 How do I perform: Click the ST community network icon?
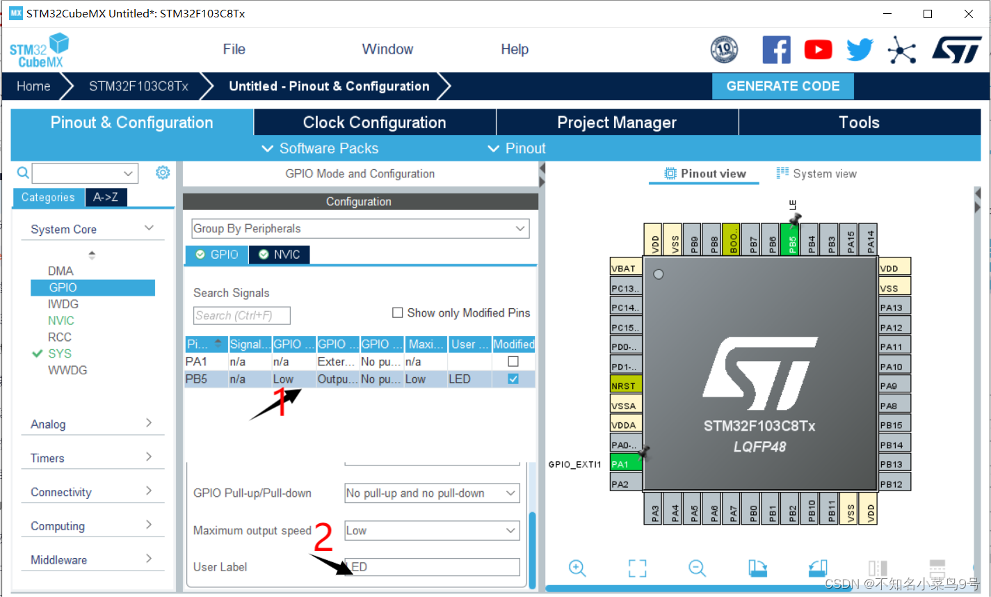coord(902,49)
